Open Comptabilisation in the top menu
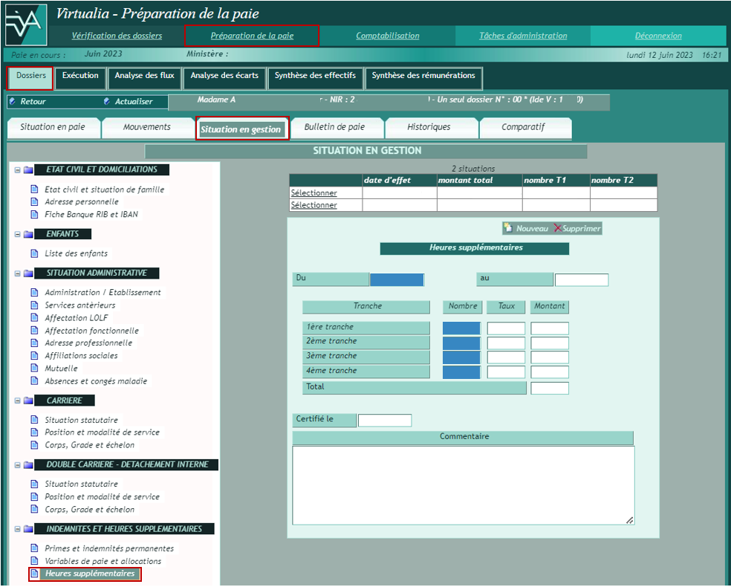 coord(387,36)
